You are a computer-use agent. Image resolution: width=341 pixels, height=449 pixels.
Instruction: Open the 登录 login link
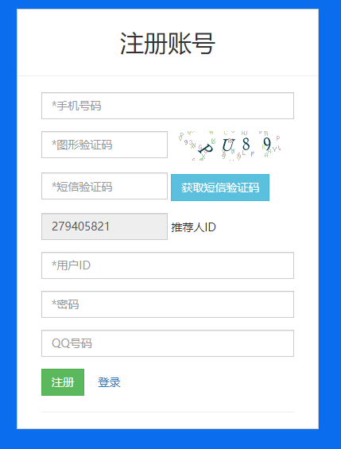click(109, 382)
